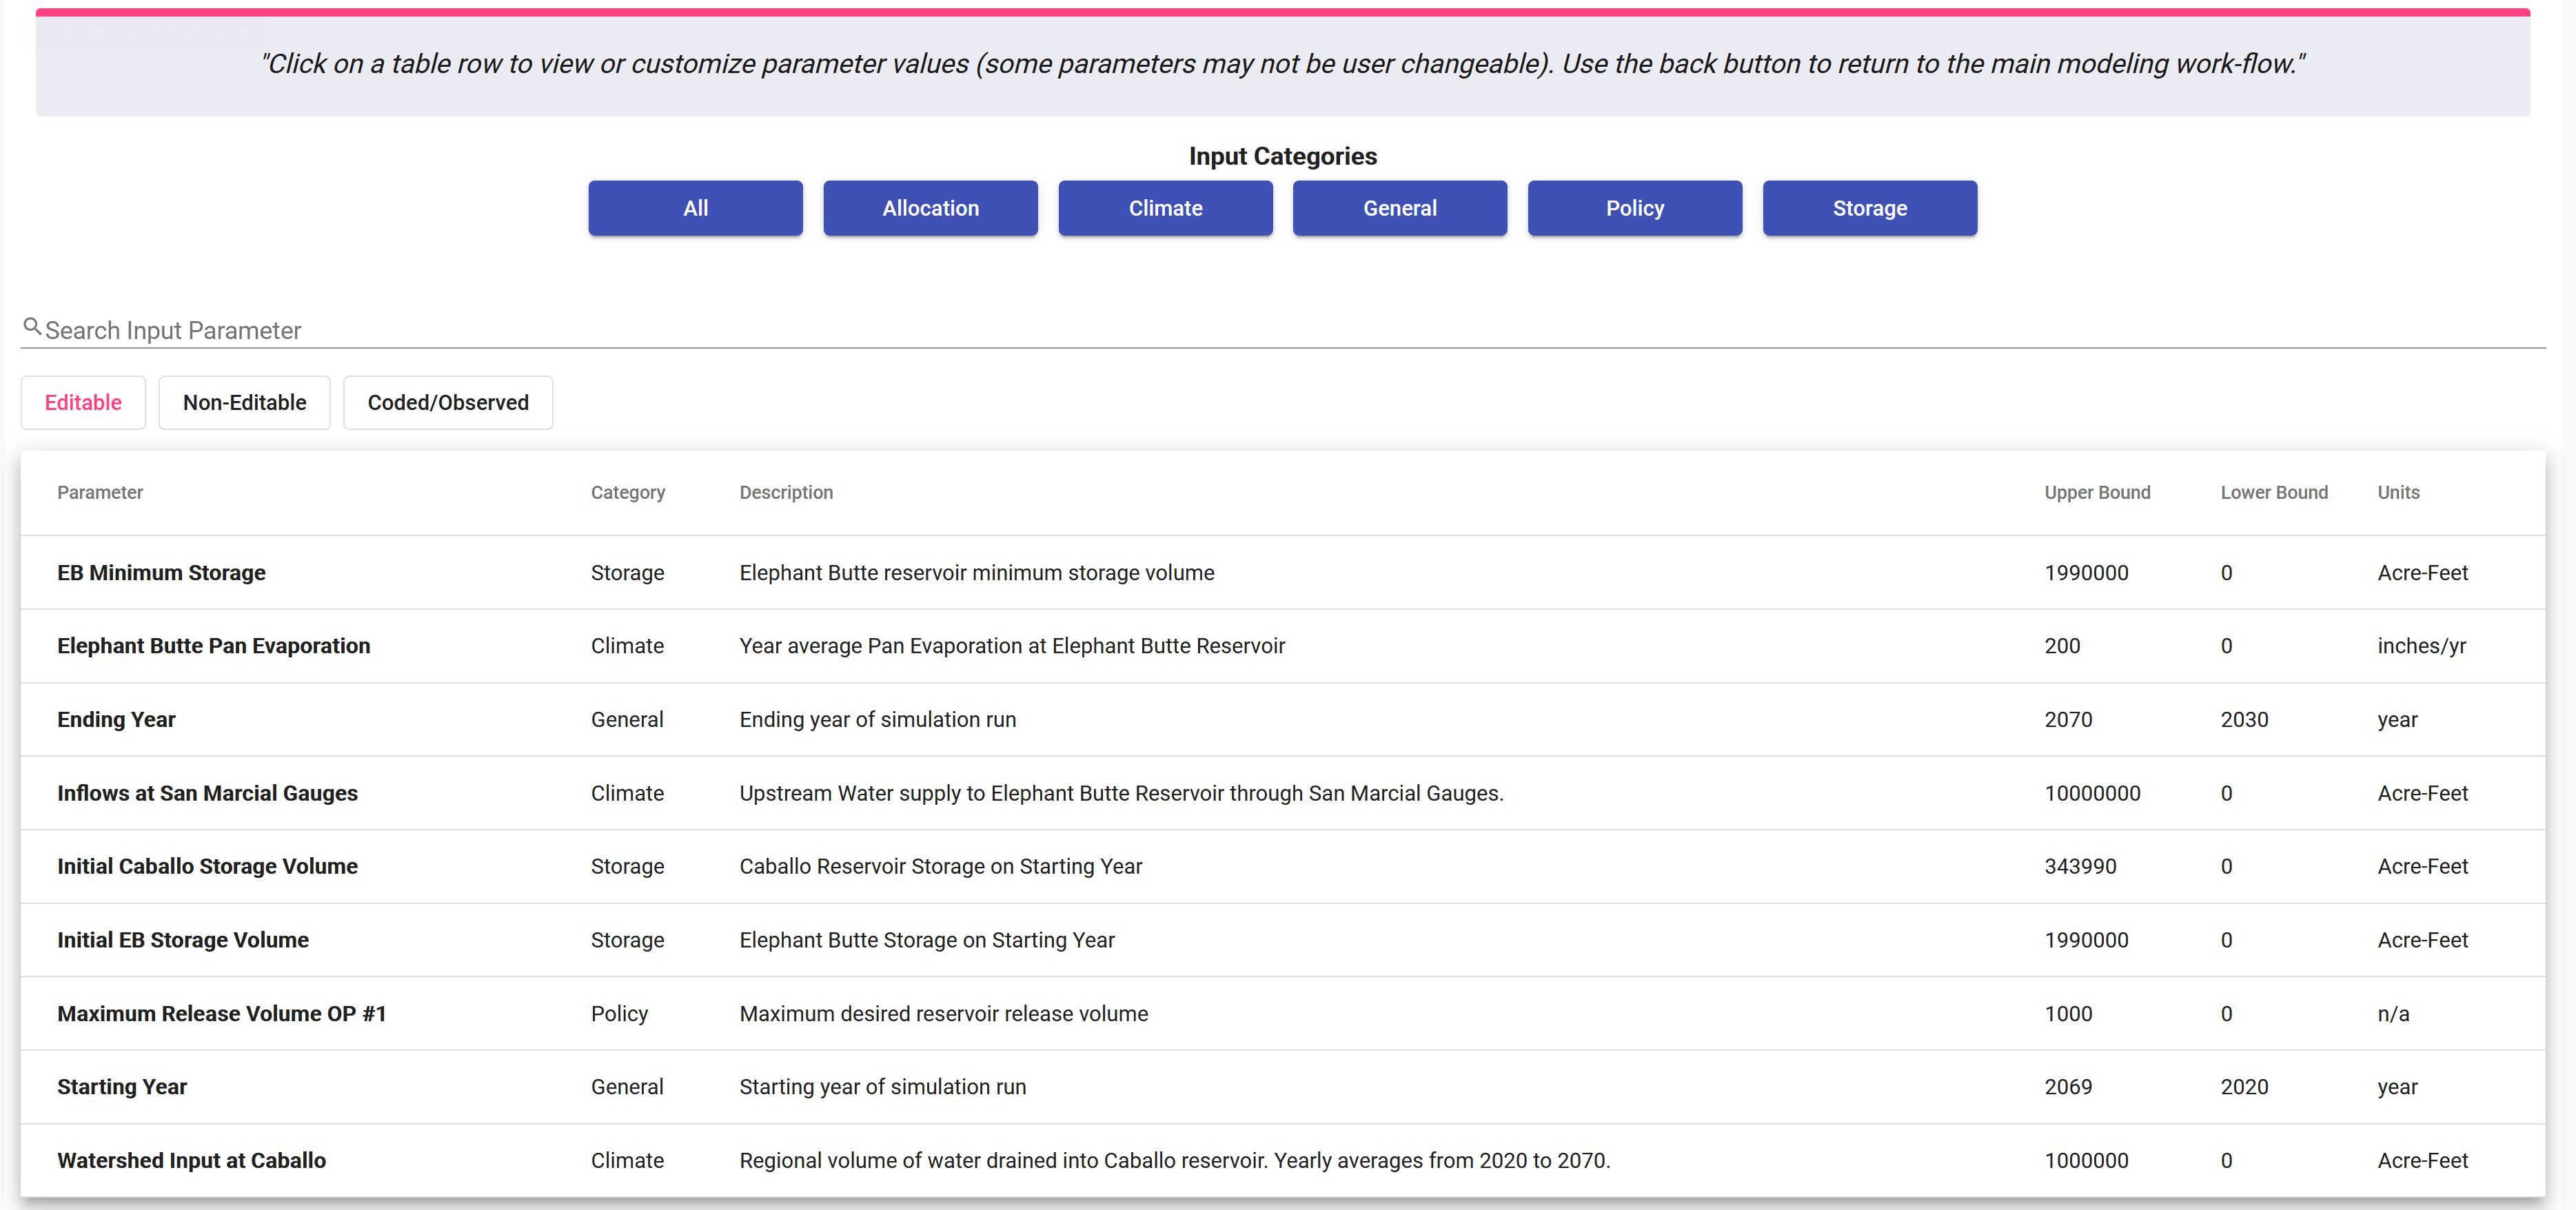Open Maximum Release Volume OP #1 row

pyautogui.click(x=1283, y=1013)
